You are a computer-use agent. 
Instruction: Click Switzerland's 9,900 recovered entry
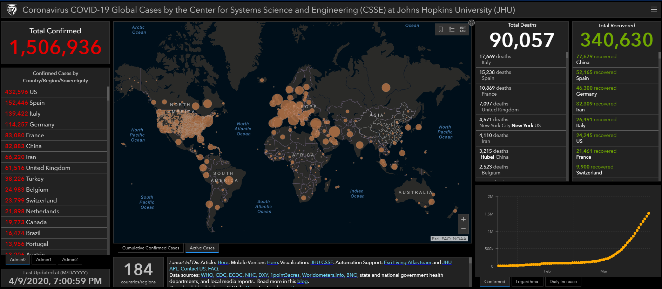pyautogui.click(x=615, y=170)
